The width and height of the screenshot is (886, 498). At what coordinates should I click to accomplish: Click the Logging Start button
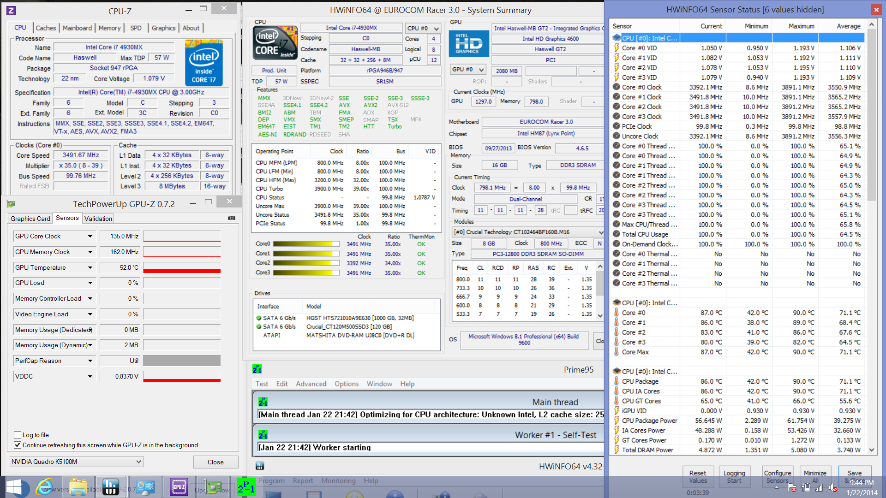(x=734, y=476)
